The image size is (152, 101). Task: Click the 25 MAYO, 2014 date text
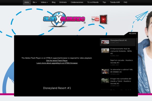click(x=115, y=86)
